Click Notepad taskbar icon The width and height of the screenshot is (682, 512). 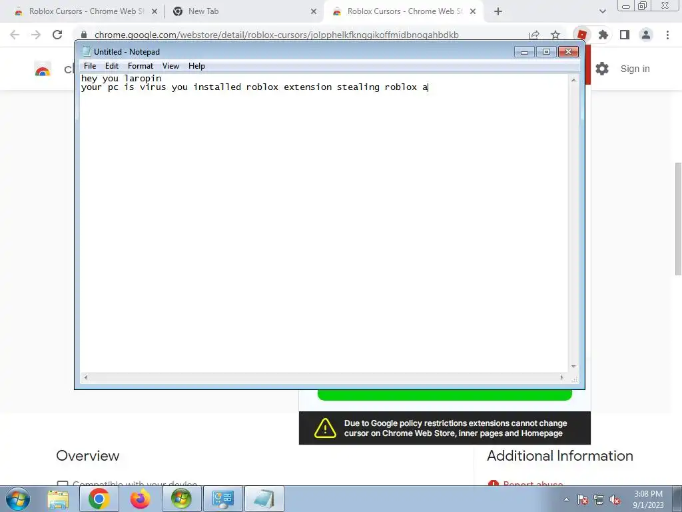pyautogui.click(x=264, y=499)
